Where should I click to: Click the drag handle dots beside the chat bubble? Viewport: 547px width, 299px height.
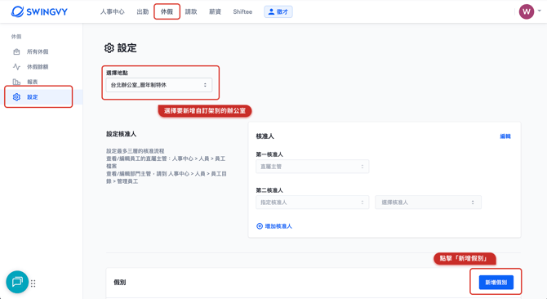click(33, 283)
